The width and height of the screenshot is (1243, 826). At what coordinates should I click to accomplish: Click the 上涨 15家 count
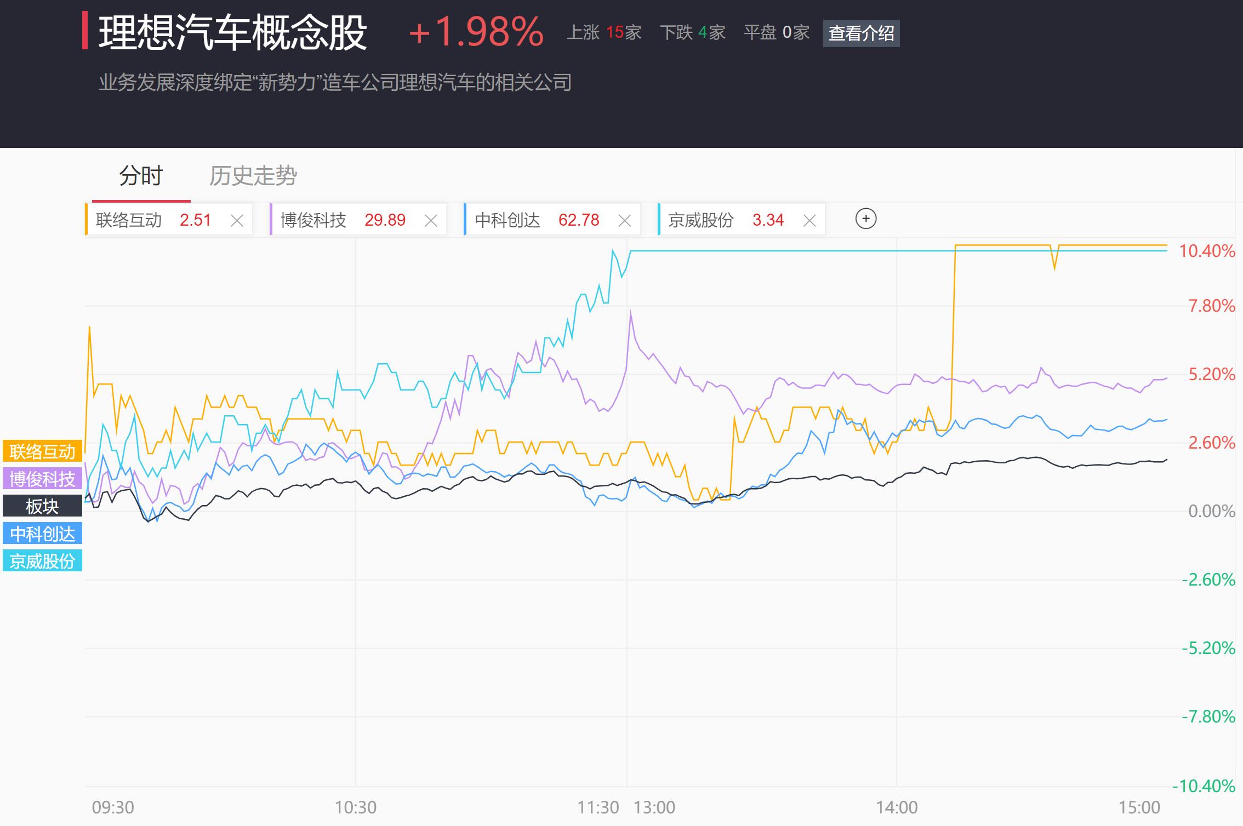(x=604, y=32)
